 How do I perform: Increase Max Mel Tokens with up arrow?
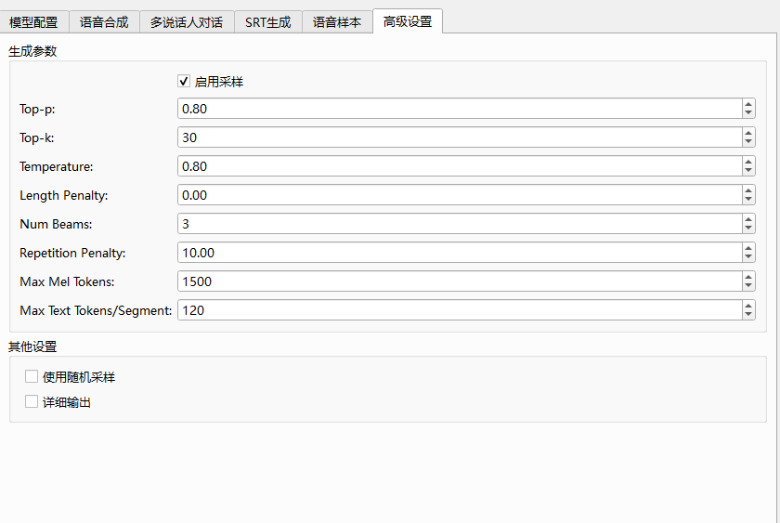click(748, 277)
